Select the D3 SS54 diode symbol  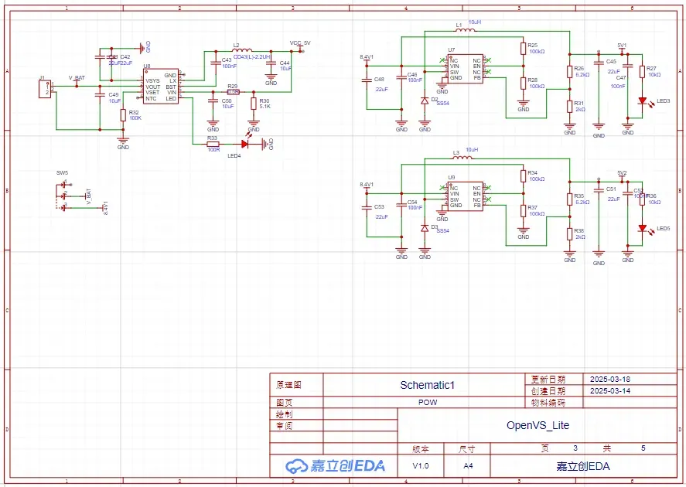424,228
